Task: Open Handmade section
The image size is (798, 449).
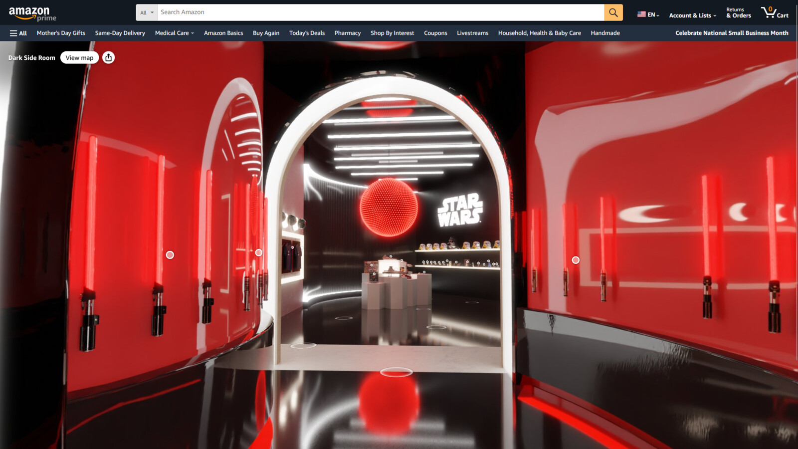Action: coord(605,33)
